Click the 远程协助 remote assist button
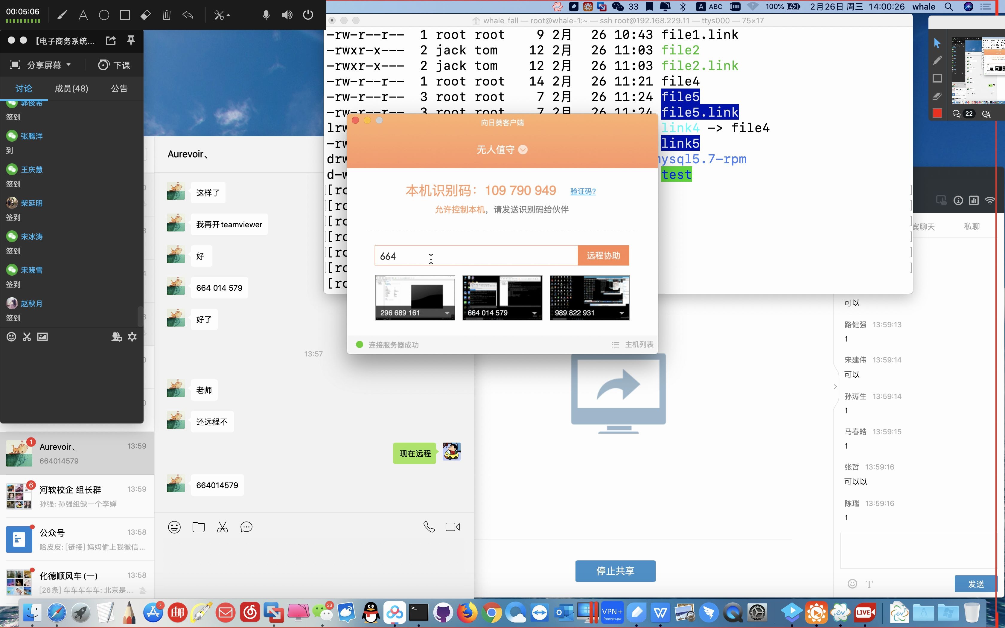The image size is (1005, 628). pyautogui.click(x=603, y=255)
